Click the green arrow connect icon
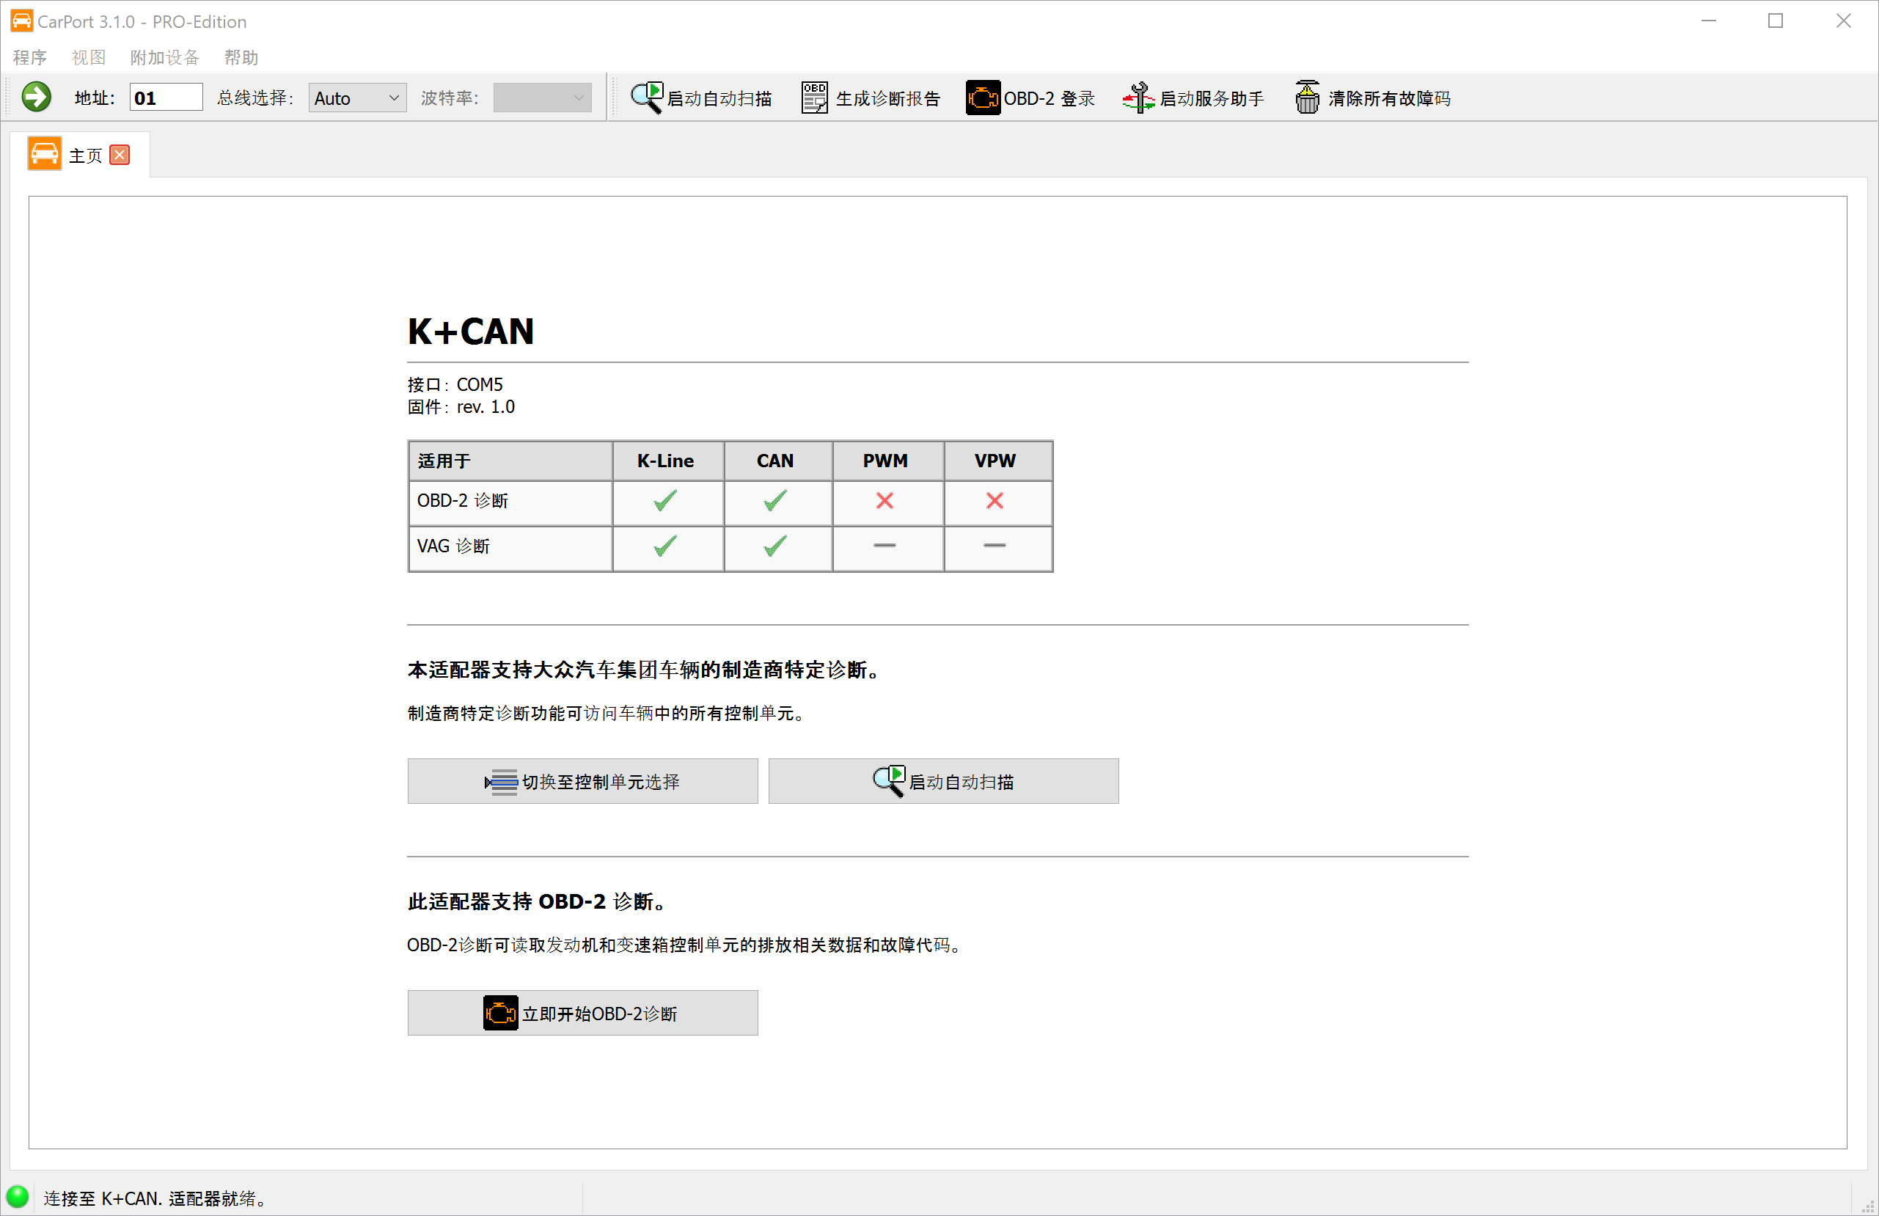The height and width of the screenshot is (1216, 1879). [35, 98]
